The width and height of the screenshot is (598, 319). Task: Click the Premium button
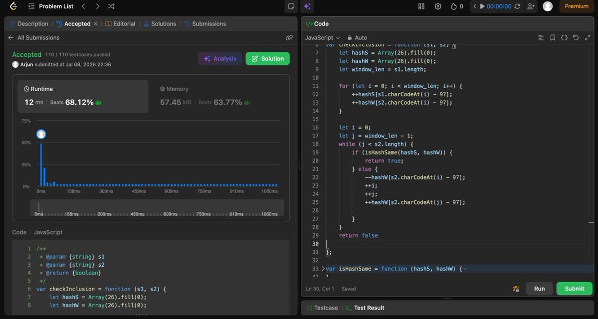pyautogui.click(x=576, y=6)
